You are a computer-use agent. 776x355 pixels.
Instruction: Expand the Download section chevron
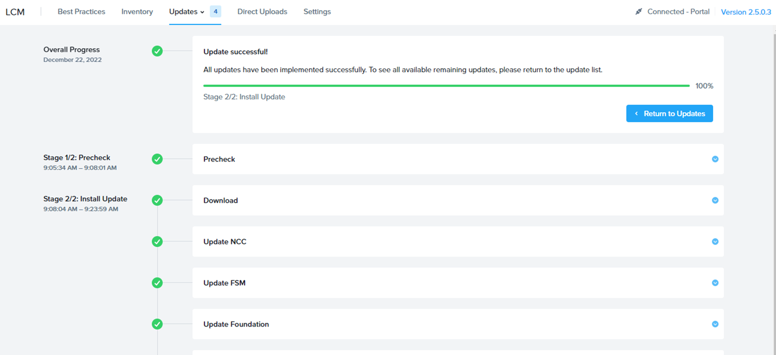(715, 200)
